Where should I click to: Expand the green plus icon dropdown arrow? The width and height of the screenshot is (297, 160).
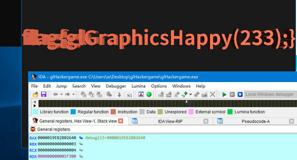190,94
